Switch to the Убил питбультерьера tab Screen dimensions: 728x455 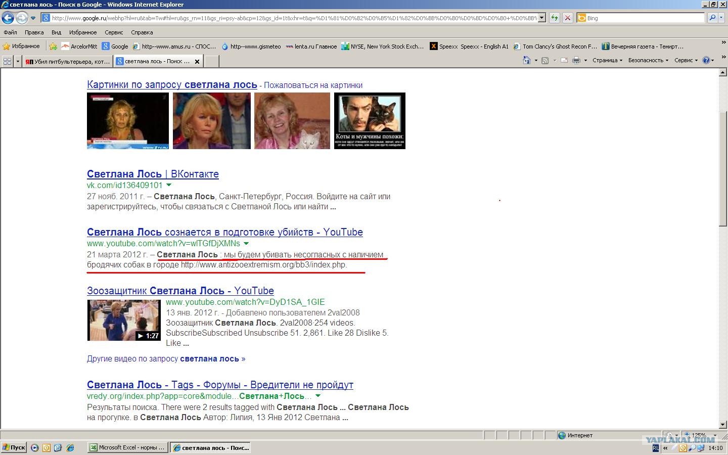point(68,61)
